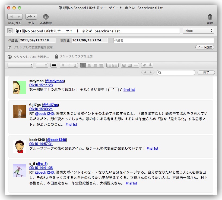Screen dimensions: 222x200
Task: Expand the share (共有) menu arrow
Action: pyautogui.click(x=35, y=17)
